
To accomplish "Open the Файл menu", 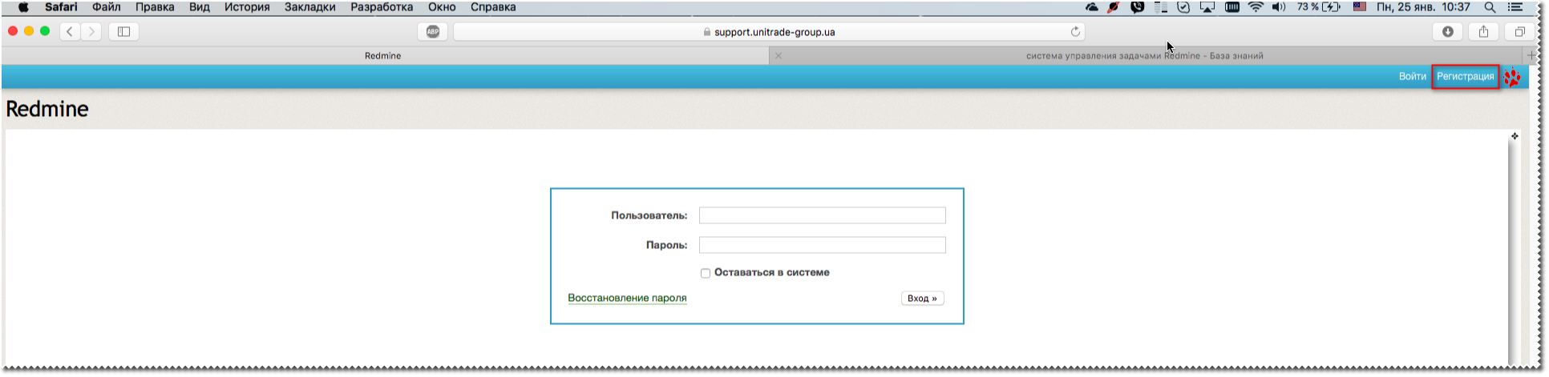I will click(107, 7).
